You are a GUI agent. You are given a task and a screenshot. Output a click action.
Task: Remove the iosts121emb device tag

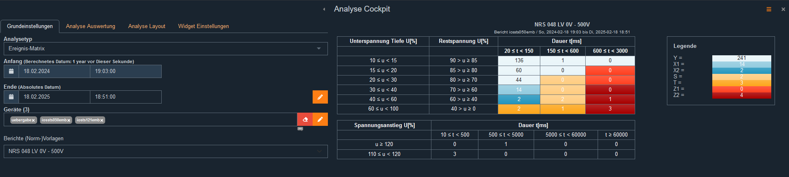(101, 120)
